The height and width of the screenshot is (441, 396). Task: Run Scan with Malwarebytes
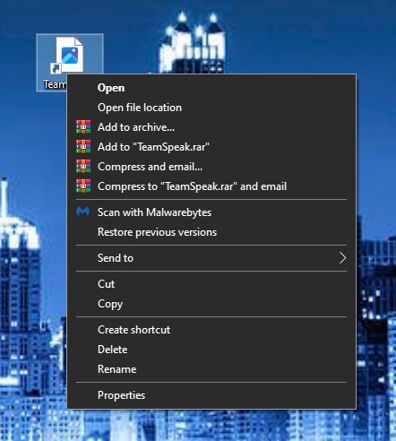pyautogui.click(x=211, y=212)
